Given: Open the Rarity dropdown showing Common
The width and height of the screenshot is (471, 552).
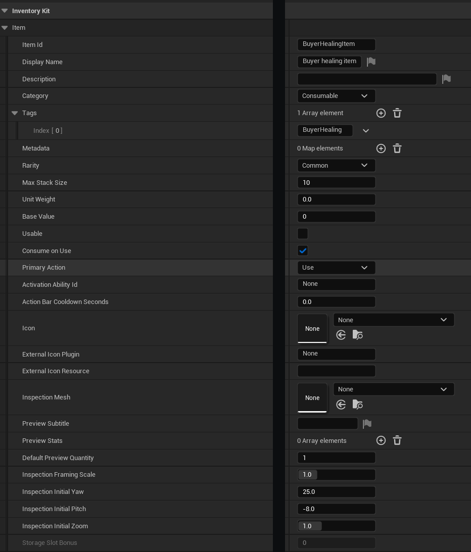Looking at the screenshot, I should click(x=336, y=166).
